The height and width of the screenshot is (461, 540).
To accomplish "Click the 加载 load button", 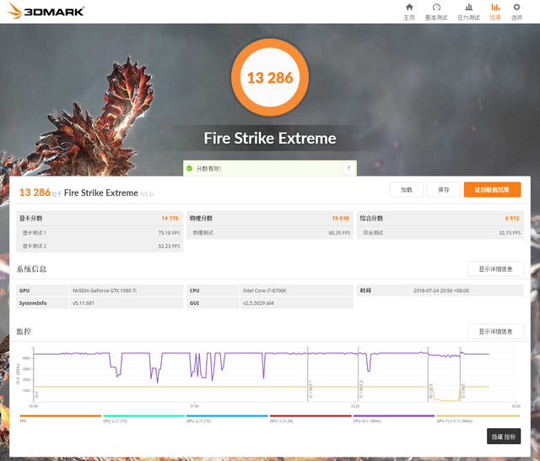I will point(407,190).
